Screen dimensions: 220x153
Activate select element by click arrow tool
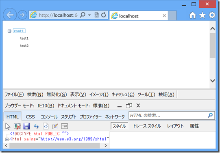8,126
